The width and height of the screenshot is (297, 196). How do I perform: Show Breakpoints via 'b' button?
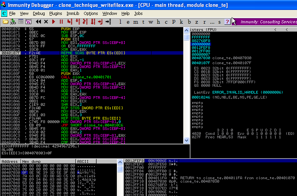189,22
